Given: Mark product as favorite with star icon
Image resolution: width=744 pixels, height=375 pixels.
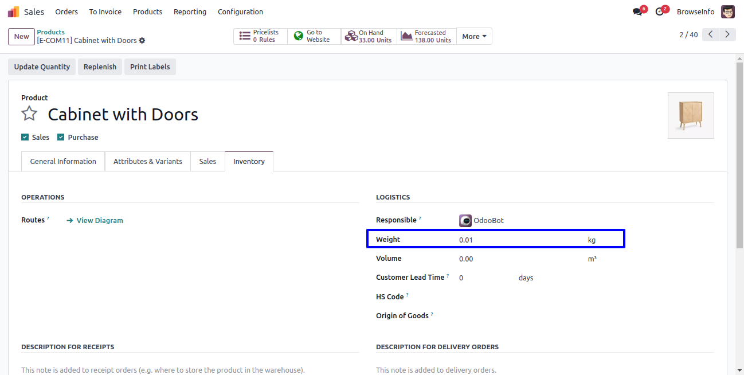Looking at the screenshot, I should [x=29, y=114].
